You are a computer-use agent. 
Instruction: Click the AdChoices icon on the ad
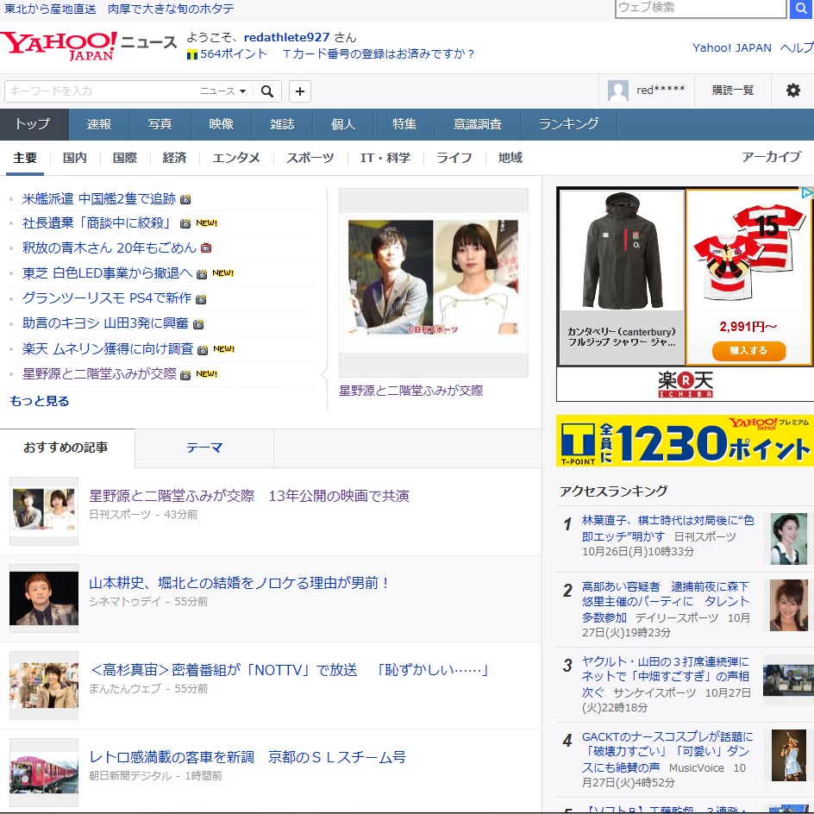pyautogui.click(x=807, y=192)
